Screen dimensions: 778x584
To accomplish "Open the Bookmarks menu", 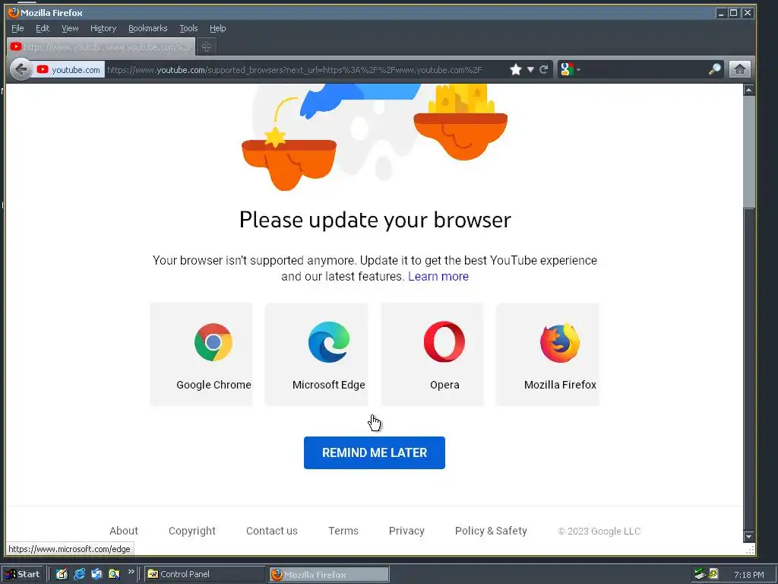I will click(x=148, y=28).
